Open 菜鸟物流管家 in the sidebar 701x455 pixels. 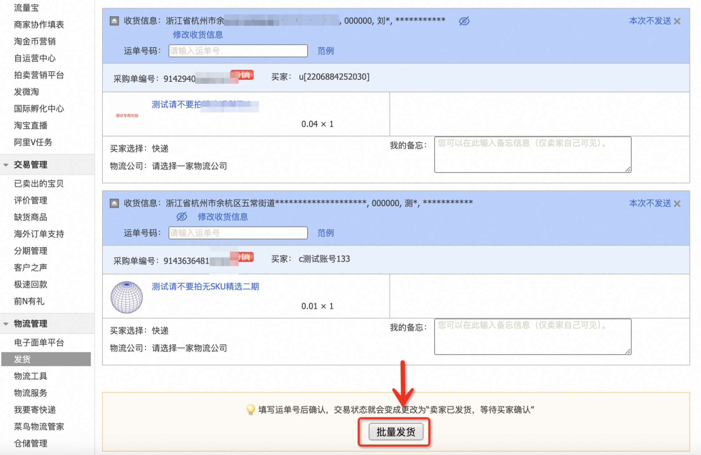(39, 426)
